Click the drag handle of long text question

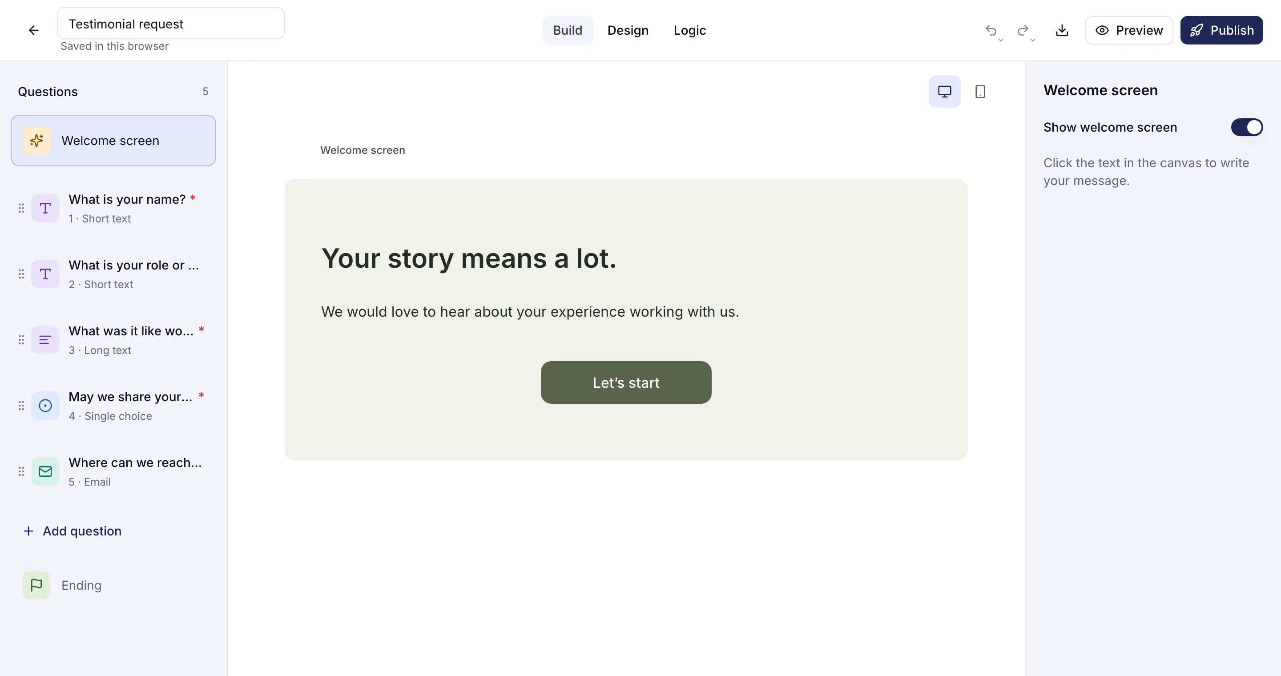21,340
